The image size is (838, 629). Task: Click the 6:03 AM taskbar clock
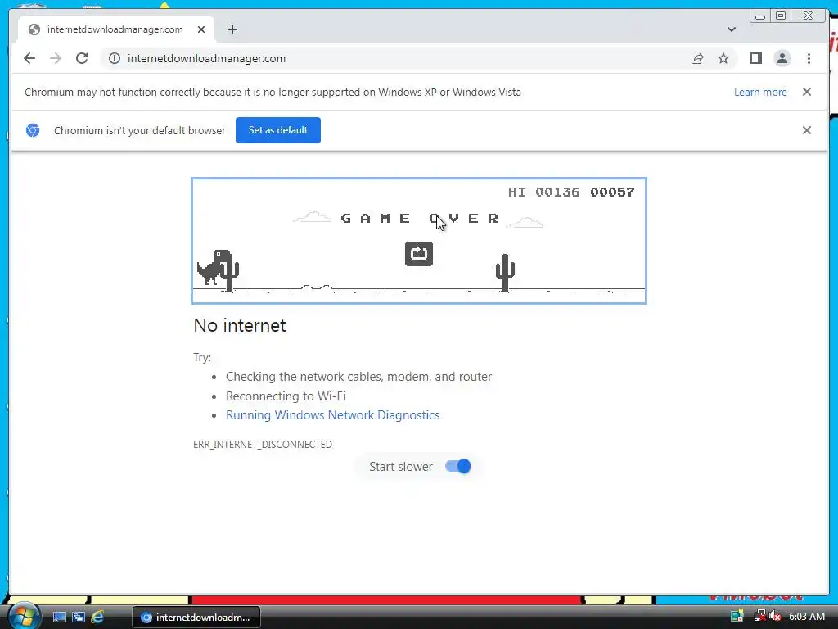806,616
